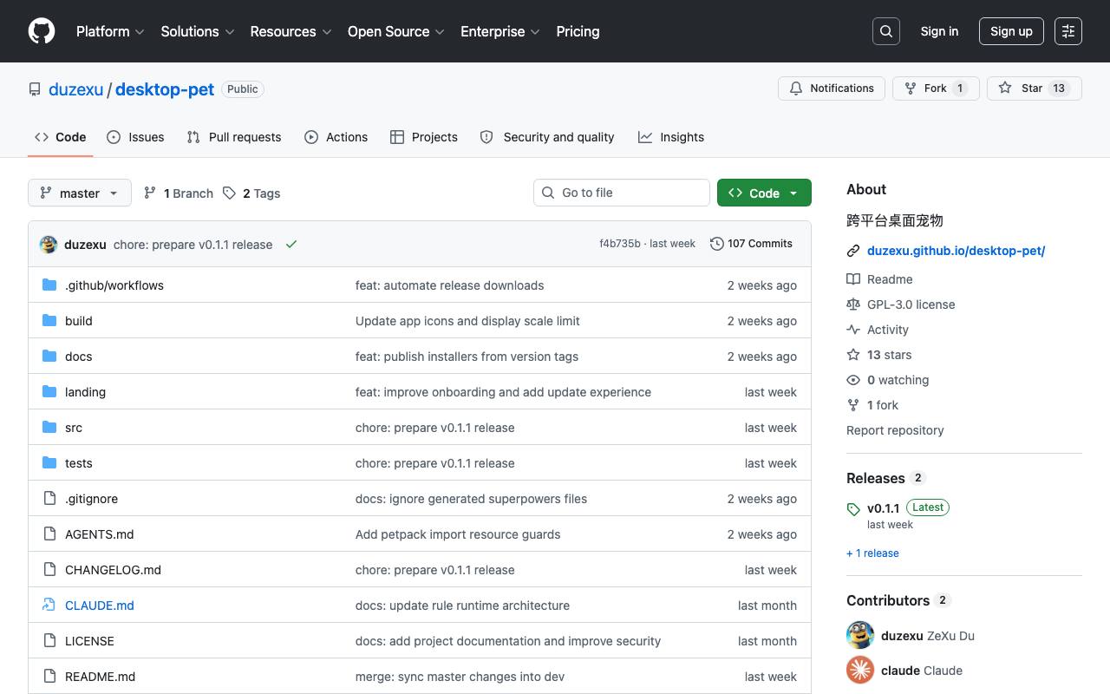Switch to the Security and quality tab
The height and width of the screenshot is (694, 1110).
pyautogui.click(x=547, y=137)
